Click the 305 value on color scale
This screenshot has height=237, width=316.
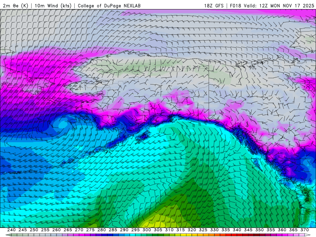tap(158, 230)
